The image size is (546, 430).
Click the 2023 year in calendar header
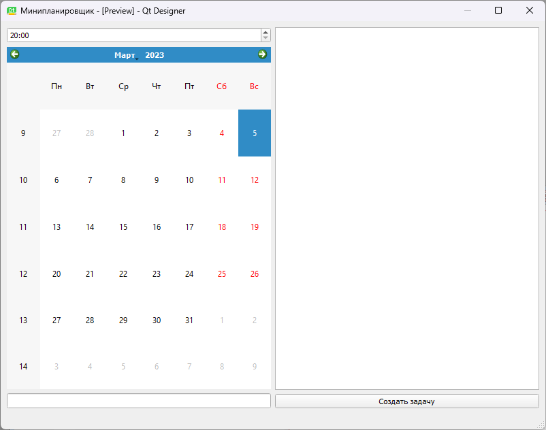tap(155, 55)
